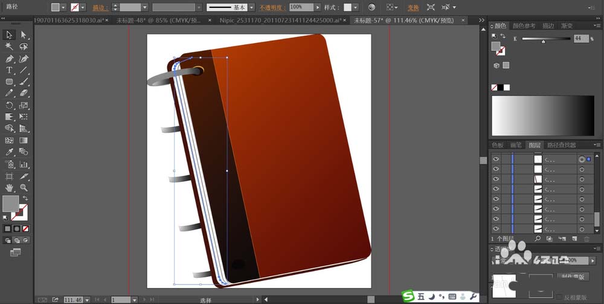Screen dimensions: 604x304
Task: Open the 渐变 panel tab
Action: (567, 26)
